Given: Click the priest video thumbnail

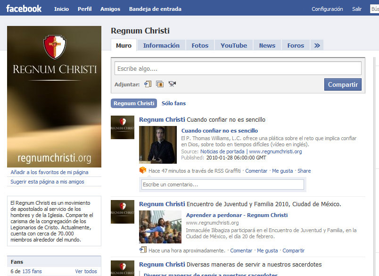Looking at the screenshot, I should tap(158, 145).
